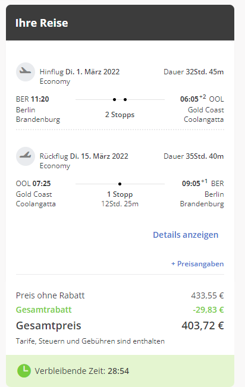This screenshot has height=387, width=245.
Task: Select the Rückflug Di. 15. März 2022 text
Action: pos(84,156)
